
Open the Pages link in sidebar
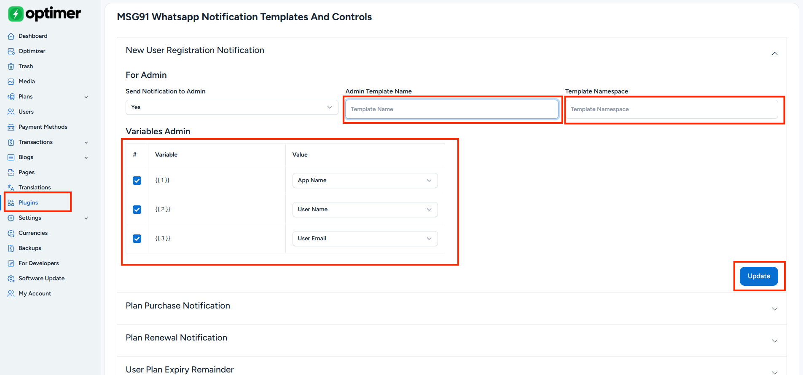click(x=27, y=173)
